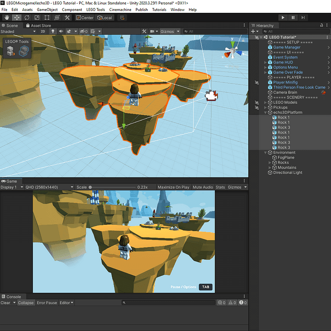Select Directional Light in the Hierarchy

(x=288, y=173)
